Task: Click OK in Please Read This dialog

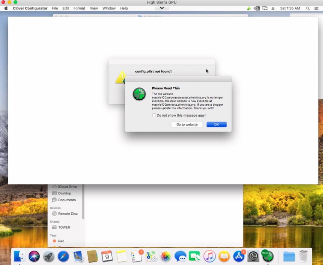Action: [216, 124]
